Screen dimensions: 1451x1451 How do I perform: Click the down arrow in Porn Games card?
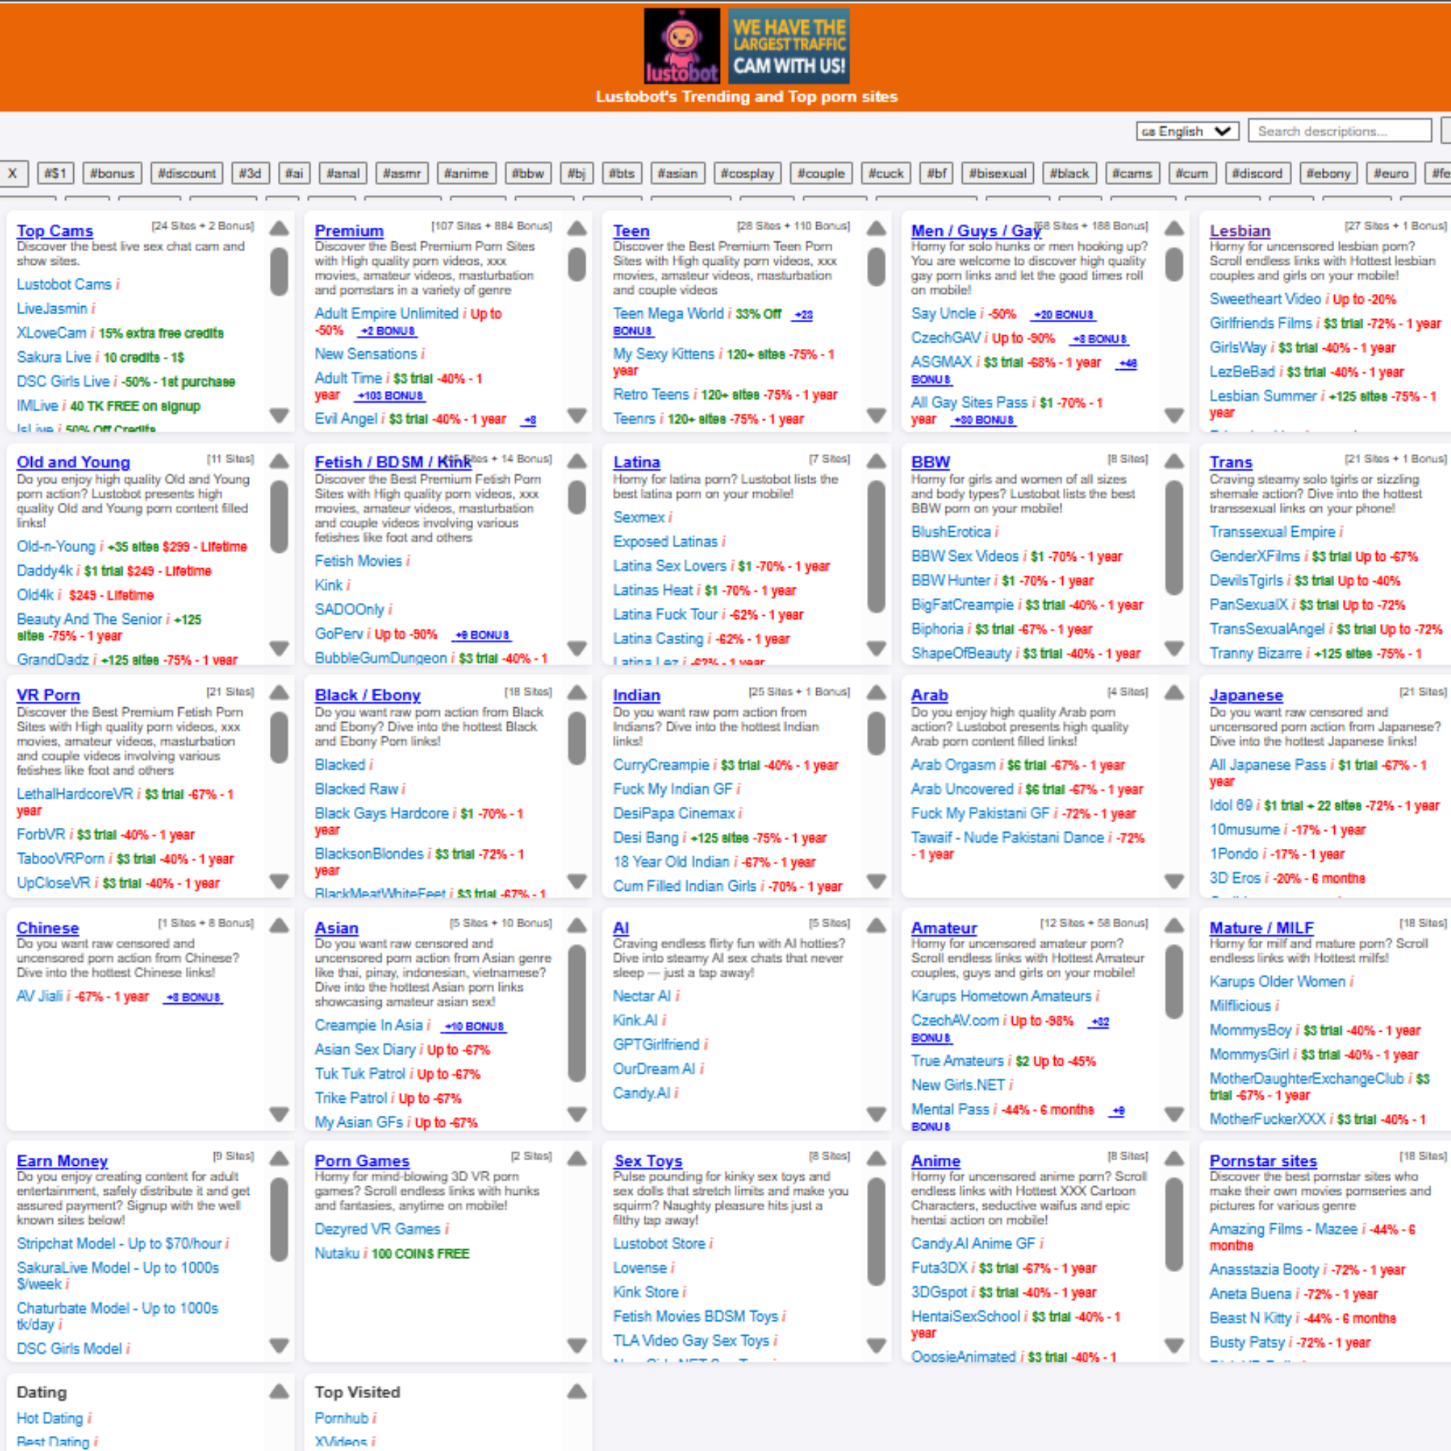tap(577, 1345)
